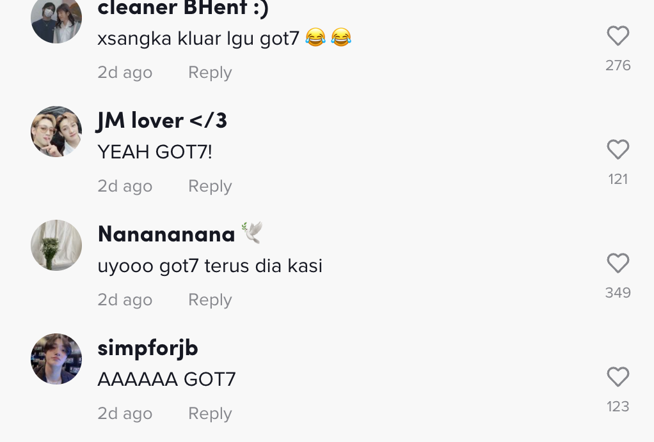Reply to Nanananana's comment
This screenshot has width=654, height=442.
point(210,300)
